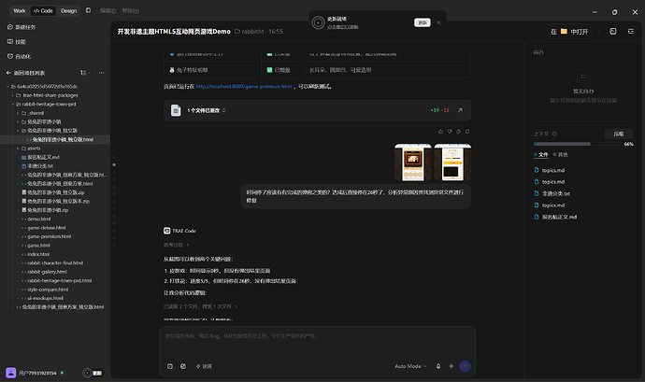645x382 pixels.
Task: Show the info icon next to 上下文
Action: point(554,134)
